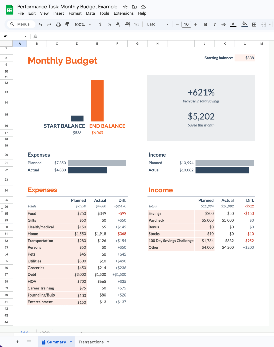
Task: Open the Lato font dropdown
Action: (157, 24)
